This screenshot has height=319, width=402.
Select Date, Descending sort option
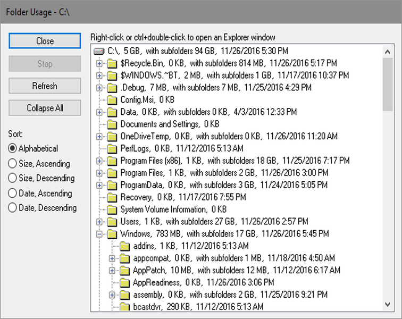click(x=43, y=208)
